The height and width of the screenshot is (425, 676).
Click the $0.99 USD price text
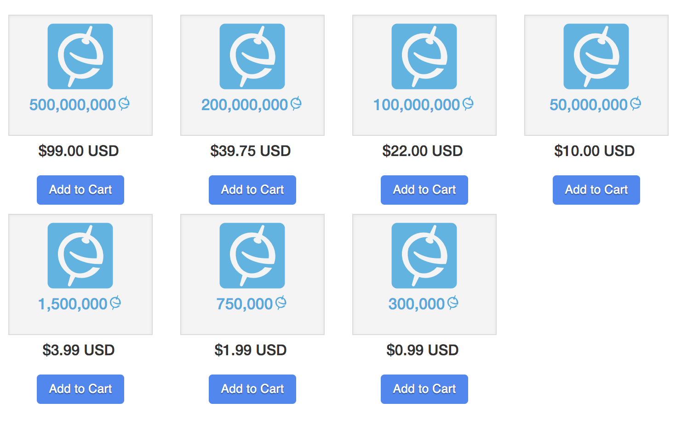423,350
